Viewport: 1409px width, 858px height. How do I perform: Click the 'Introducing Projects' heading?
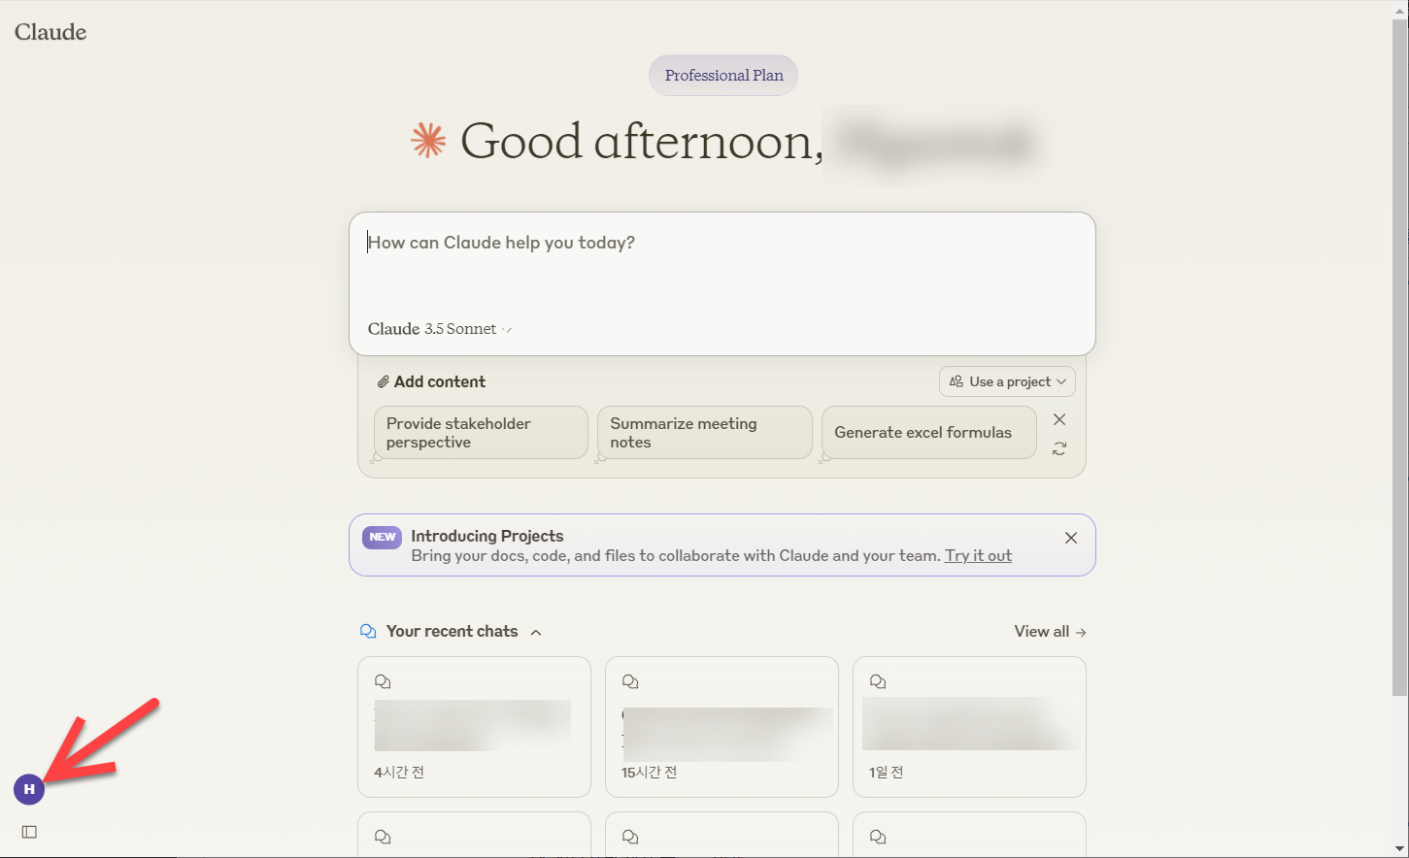(x=486, y=536)
